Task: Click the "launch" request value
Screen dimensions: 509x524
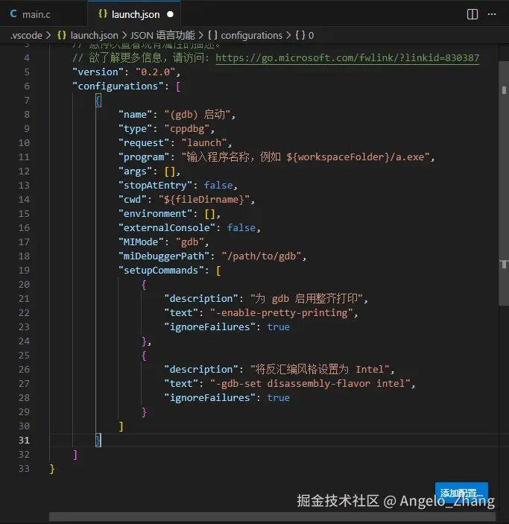Action: 204,142
